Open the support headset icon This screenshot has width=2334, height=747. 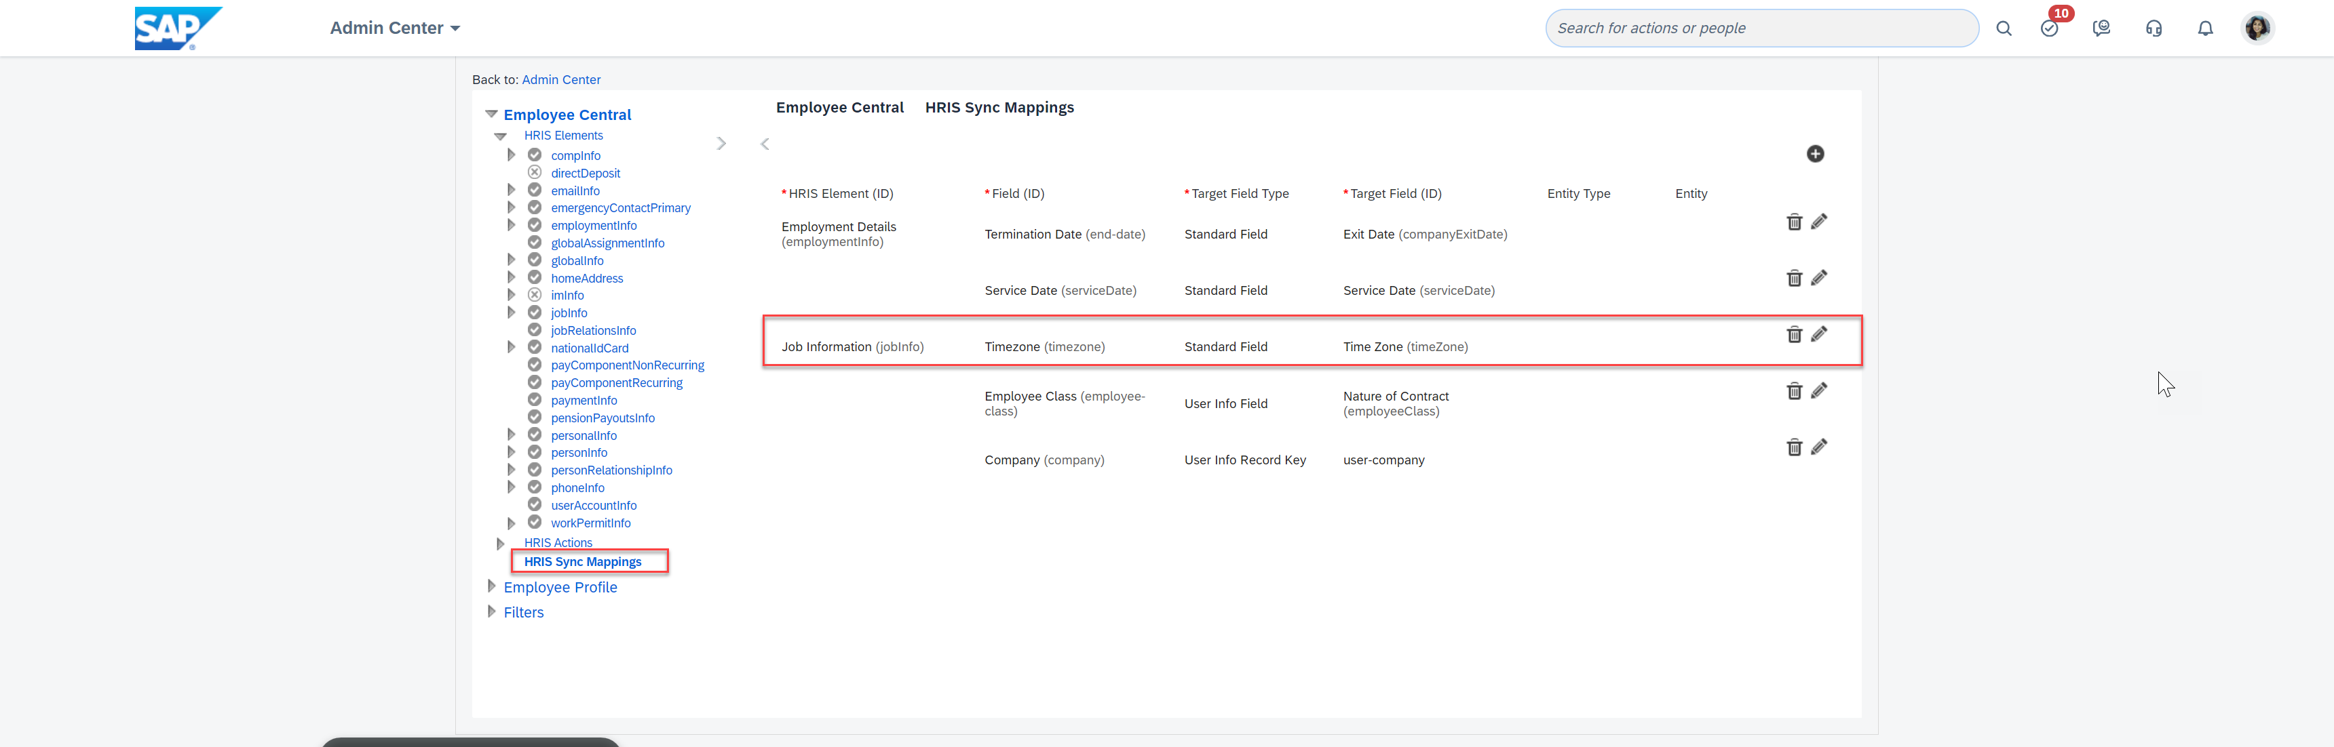tap(2154, 28)
